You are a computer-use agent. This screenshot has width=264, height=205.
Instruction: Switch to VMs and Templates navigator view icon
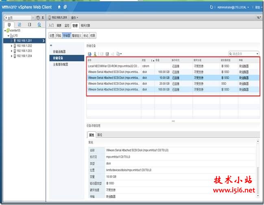pyautogui.click(x=20, y=25)
